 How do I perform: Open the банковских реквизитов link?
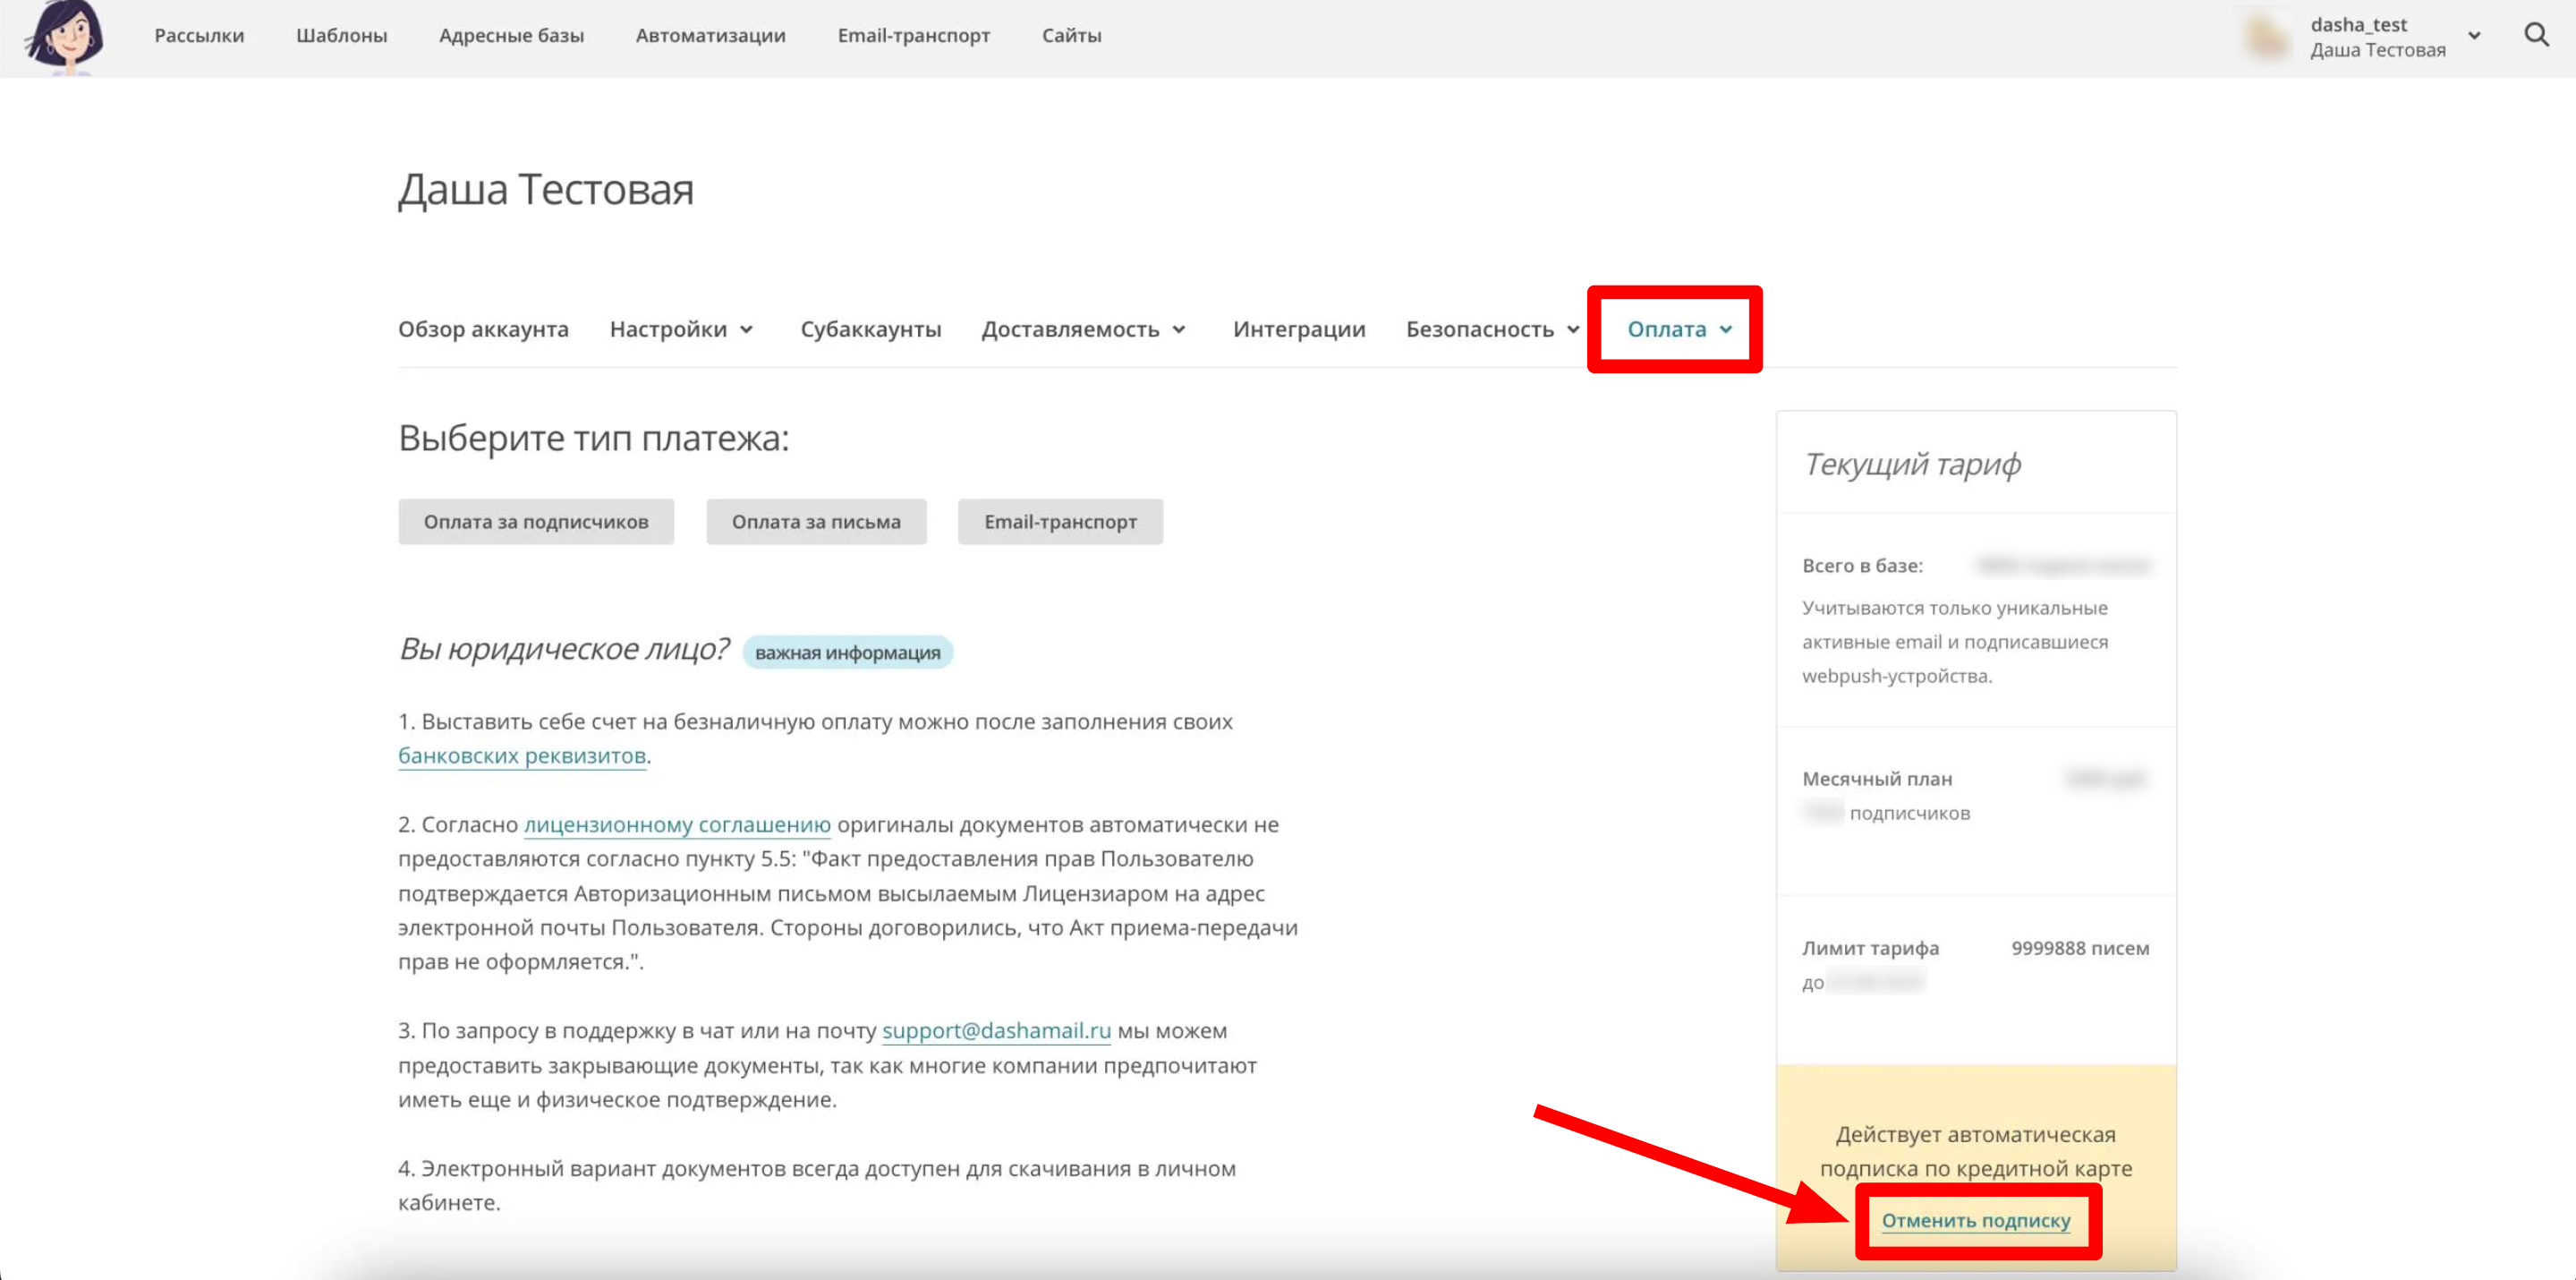521,755
